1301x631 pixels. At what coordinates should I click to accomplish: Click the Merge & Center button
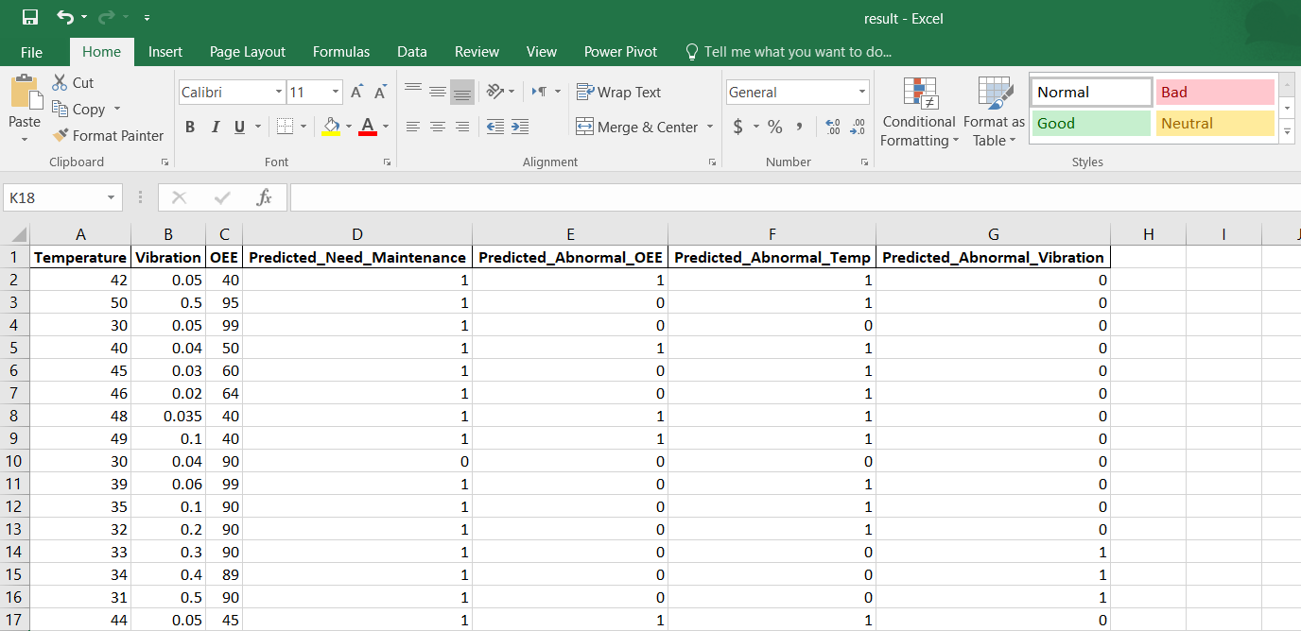point(636,127)
